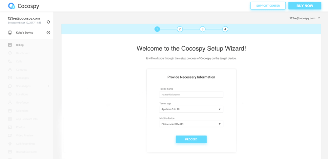
Task: Click the Photos image icon
Action: [x=10, y=127]
